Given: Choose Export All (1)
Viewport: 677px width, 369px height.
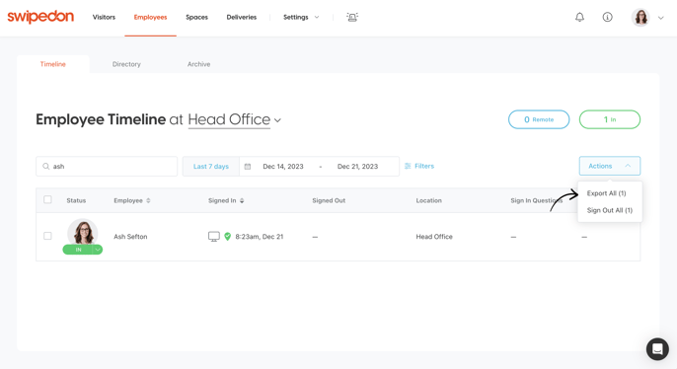Looking at the screenshot, I should (606, 193).
